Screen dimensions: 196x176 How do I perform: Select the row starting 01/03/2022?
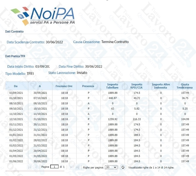[x=101, y=145]
